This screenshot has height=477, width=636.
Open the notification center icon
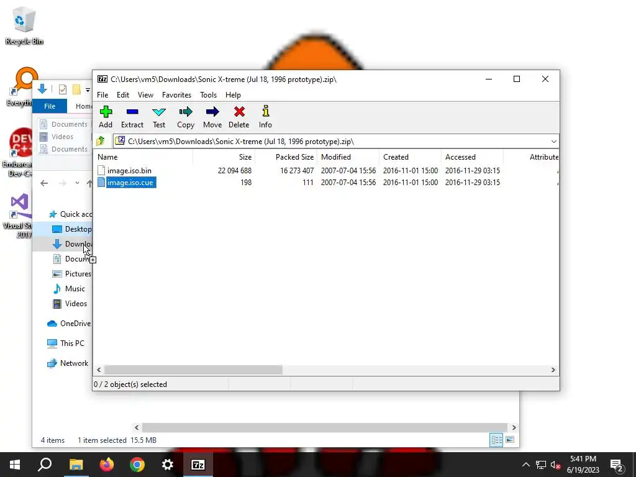617,465
